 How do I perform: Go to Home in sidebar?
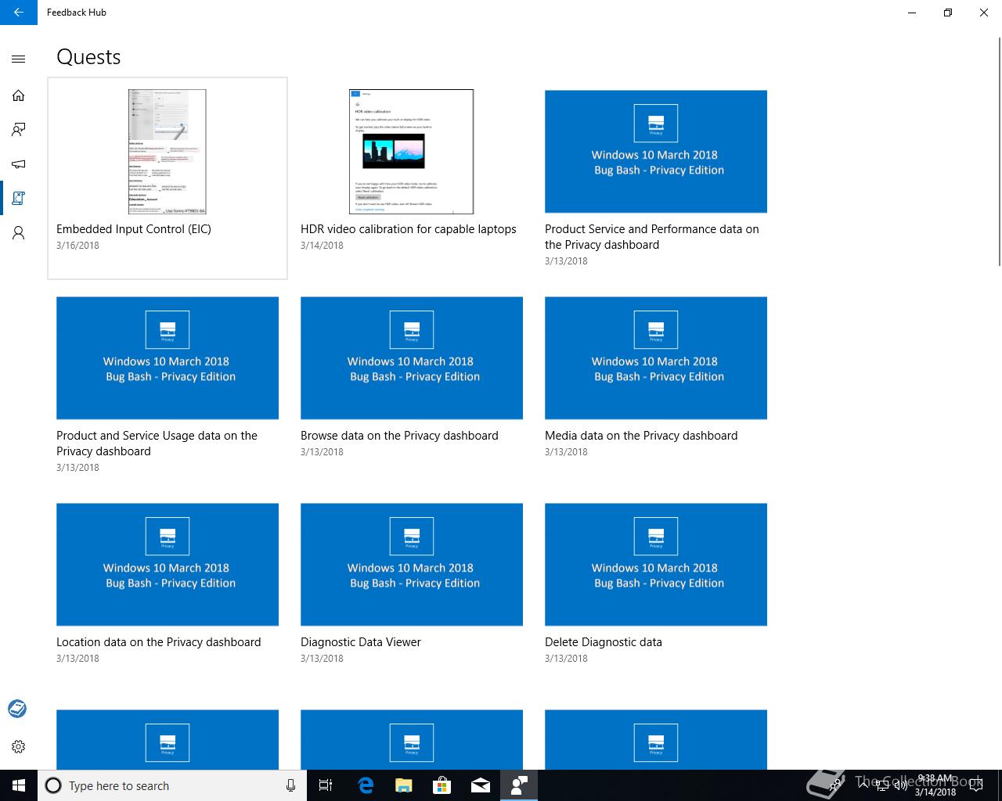[19, 95]
